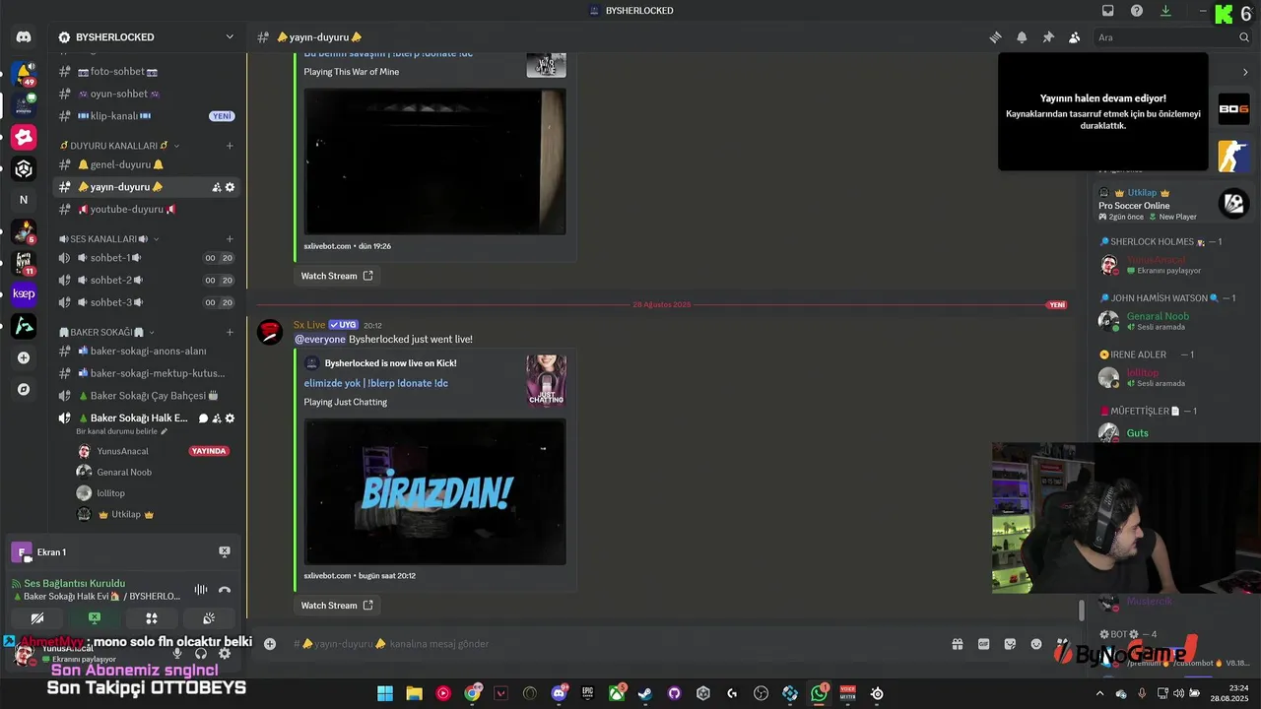This screenshot has height=709, width=1261.
Task: Click Sx Live bot username
Action: pyautogui.click(x=309, y=325)
